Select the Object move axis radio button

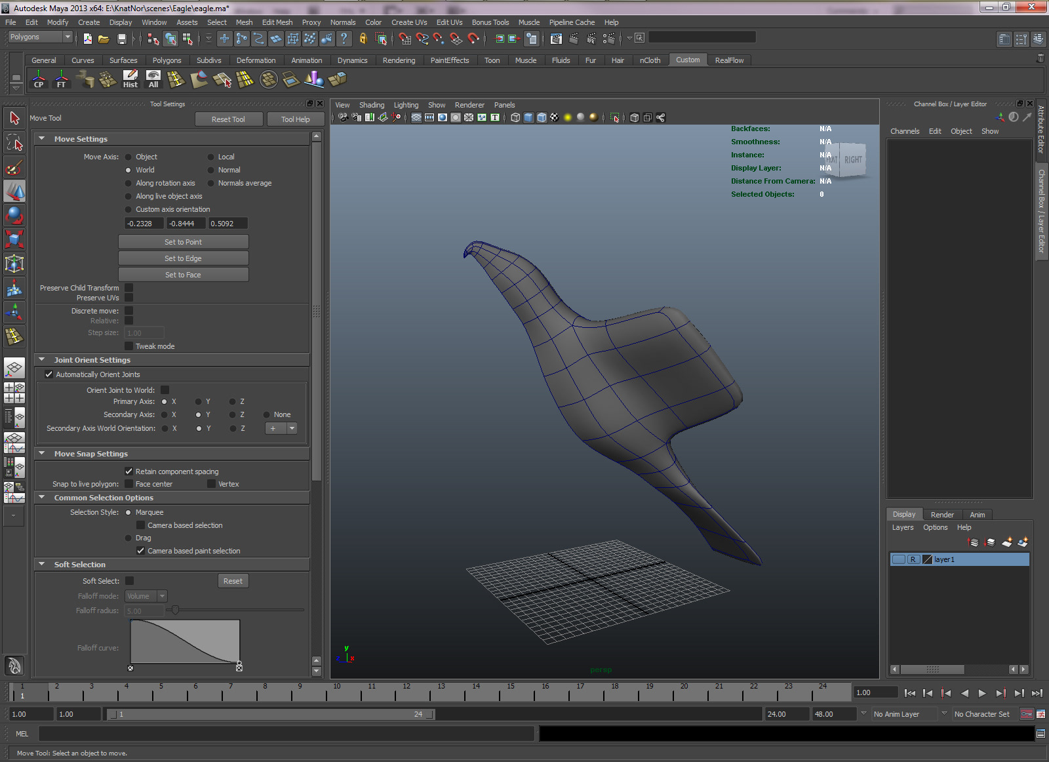(x=129, y=157)
